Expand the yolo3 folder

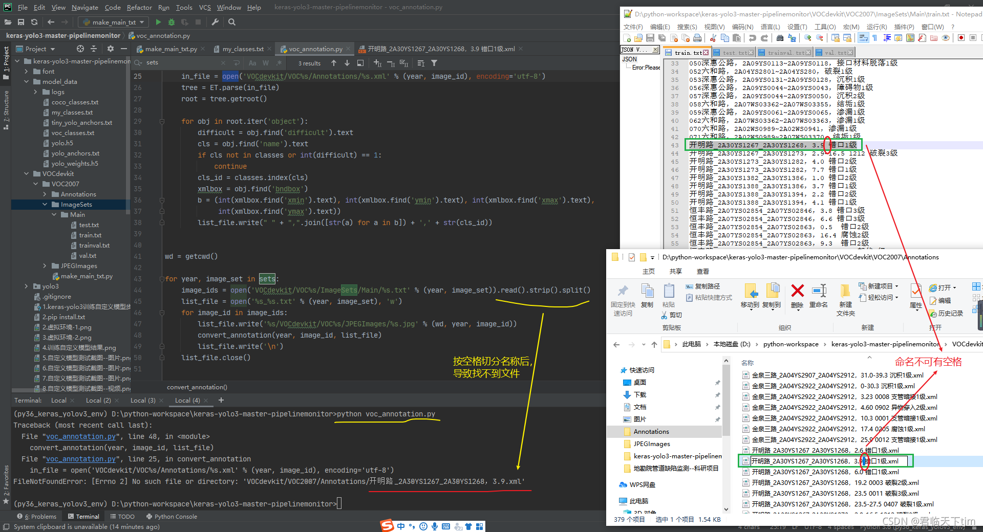[x=27, y=286]
